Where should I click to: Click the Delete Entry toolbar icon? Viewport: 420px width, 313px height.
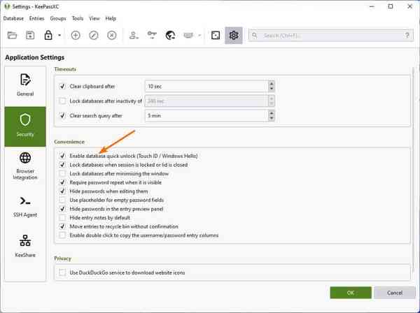(112, 35)
